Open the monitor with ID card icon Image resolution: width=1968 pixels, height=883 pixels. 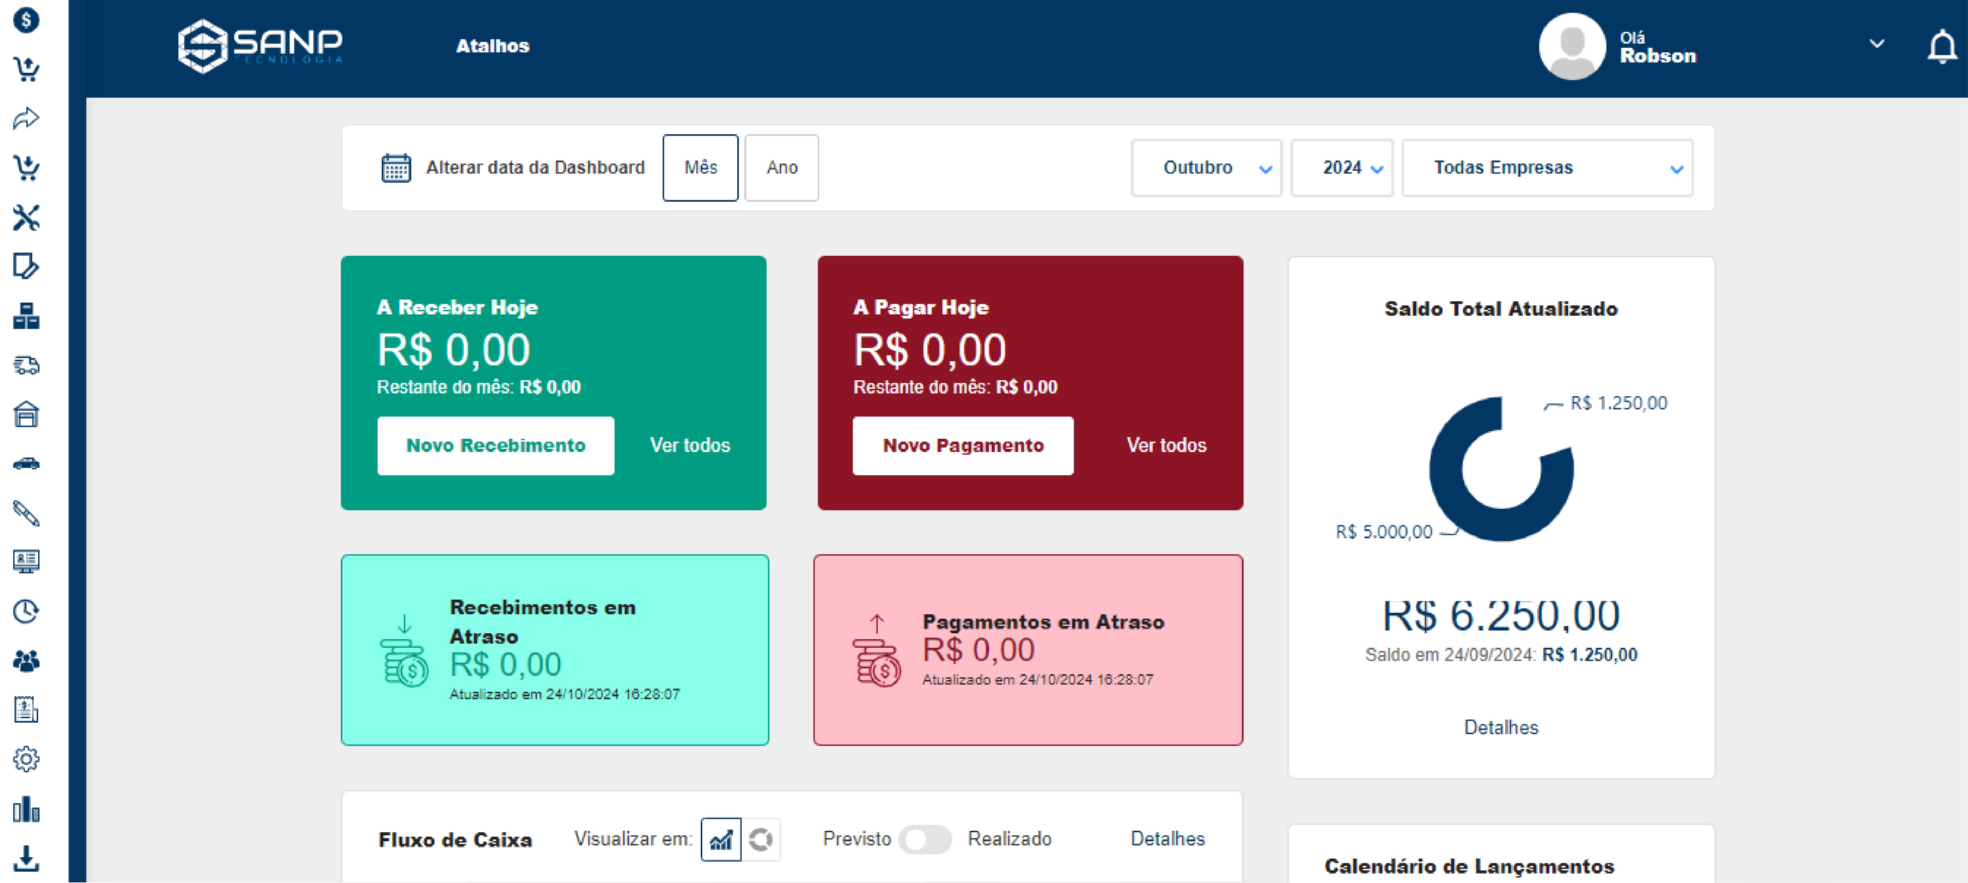[x=26, y=561]
